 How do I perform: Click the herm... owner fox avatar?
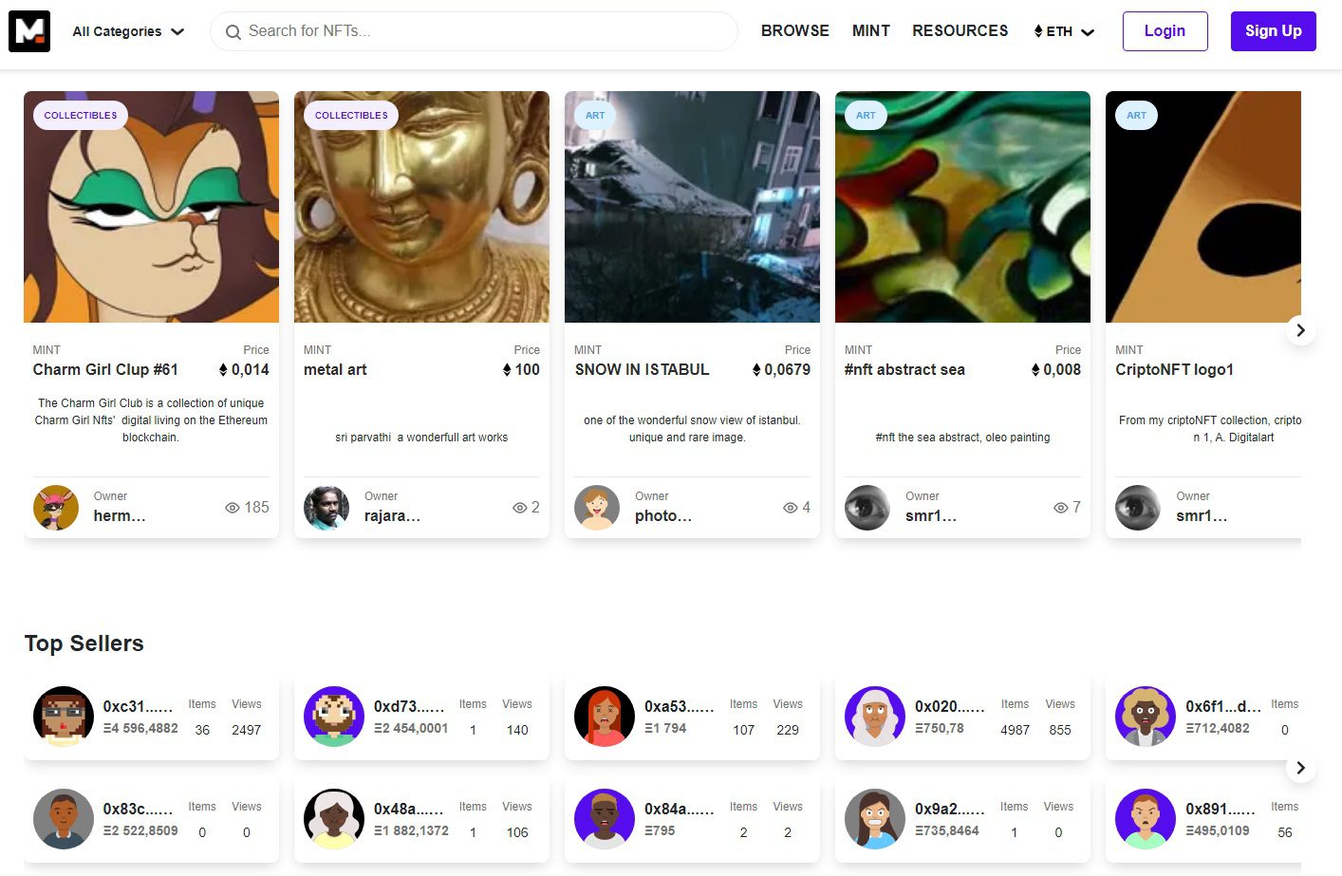[x=56, y=508]
